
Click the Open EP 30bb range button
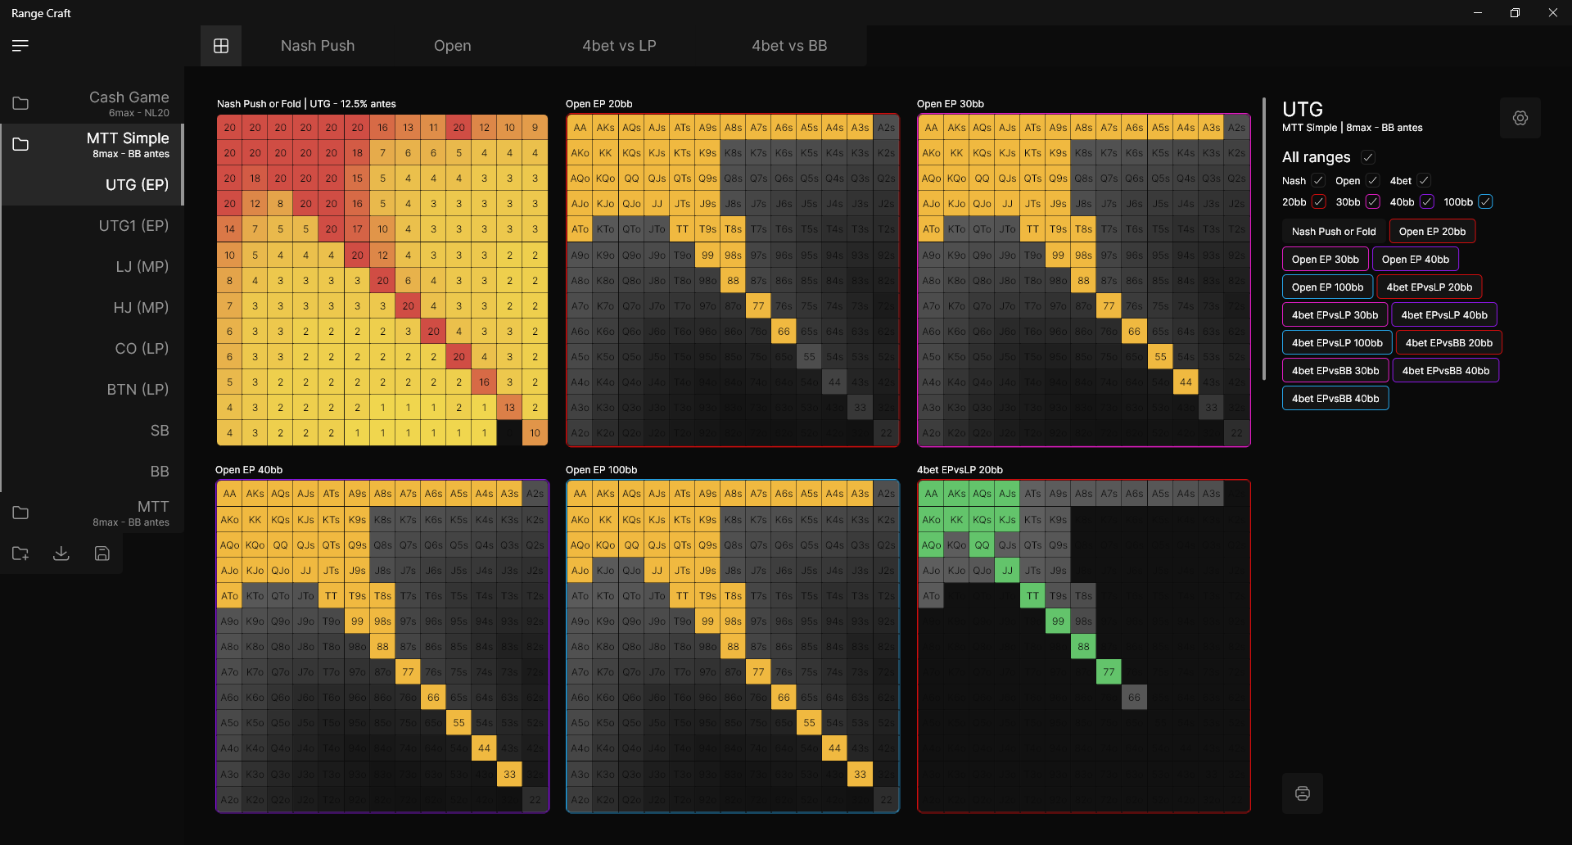(x=1325, y=260)
